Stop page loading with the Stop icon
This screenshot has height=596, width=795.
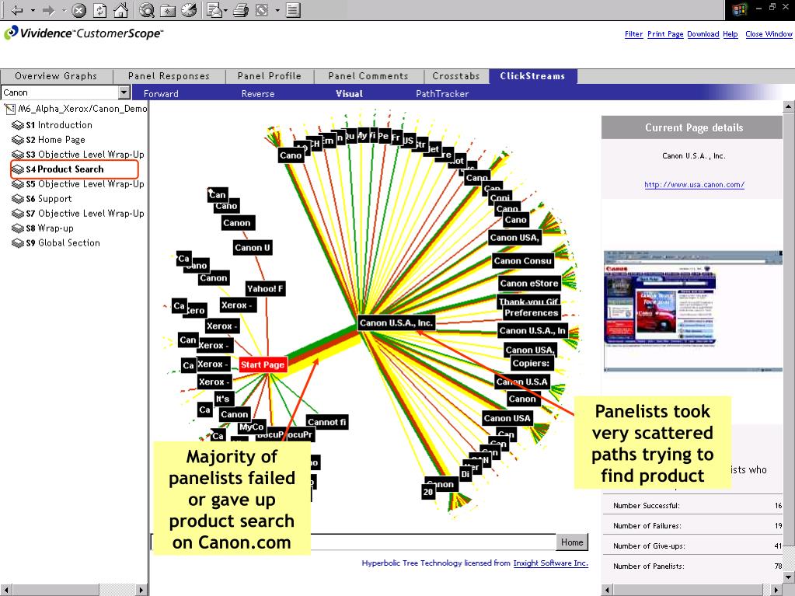point(79,10)
